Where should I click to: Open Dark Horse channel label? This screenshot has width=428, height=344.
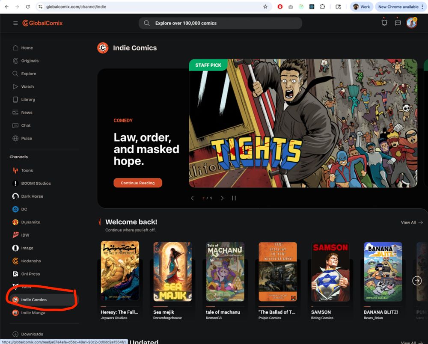coord(32,196)
